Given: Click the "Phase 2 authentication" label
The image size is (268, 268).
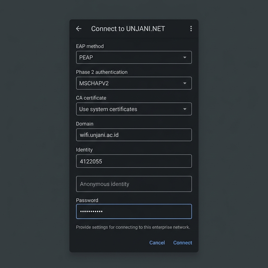Looking at the screenshot, I should click(102, 72).
